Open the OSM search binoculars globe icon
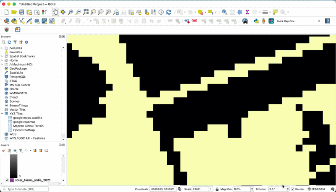This screenshot has height=192, width=336. (x=245, y=21)
